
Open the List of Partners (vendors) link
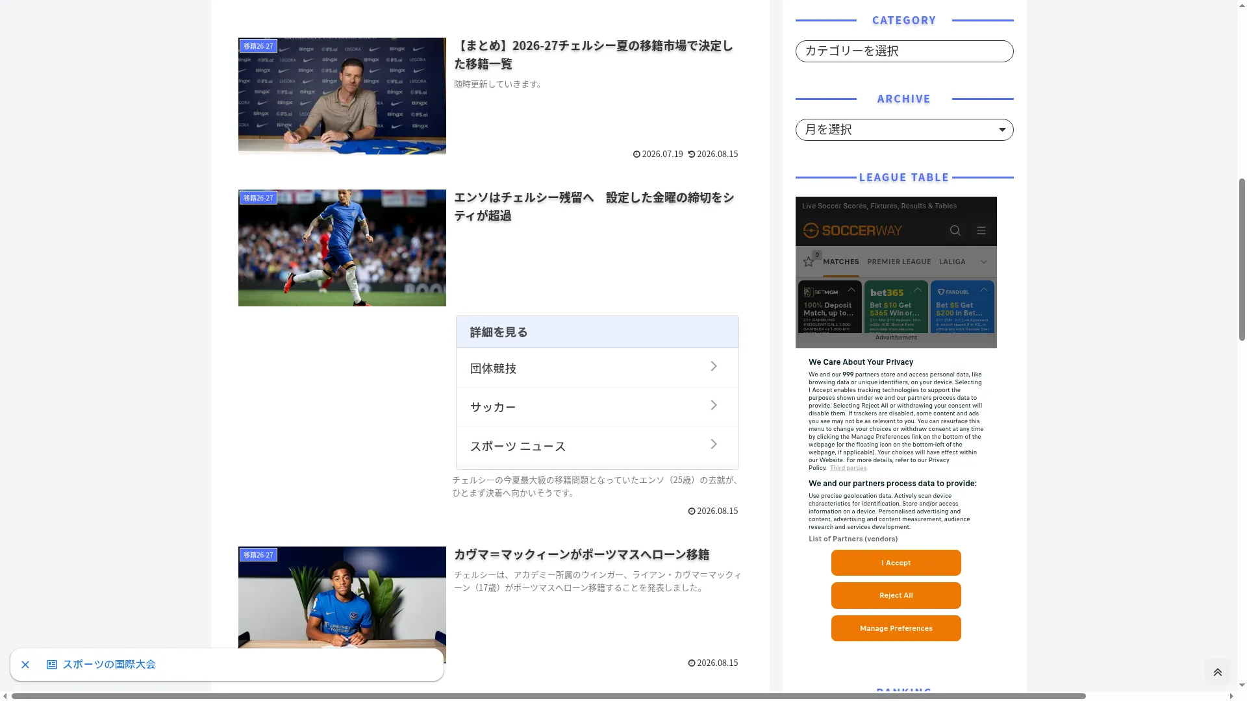coord(853,539)
